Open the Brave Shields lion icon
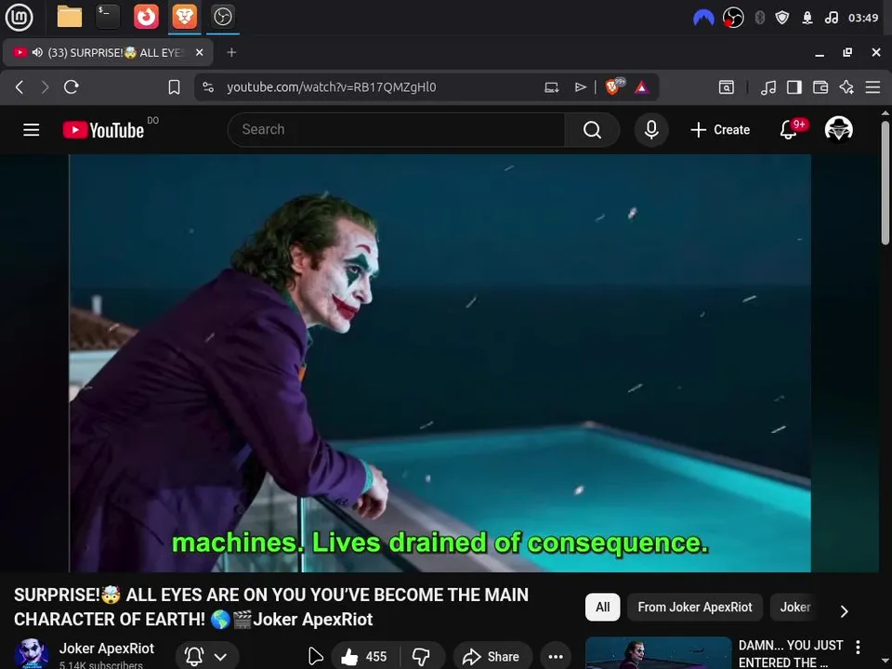The image size is (892, 669). (614, 86)
